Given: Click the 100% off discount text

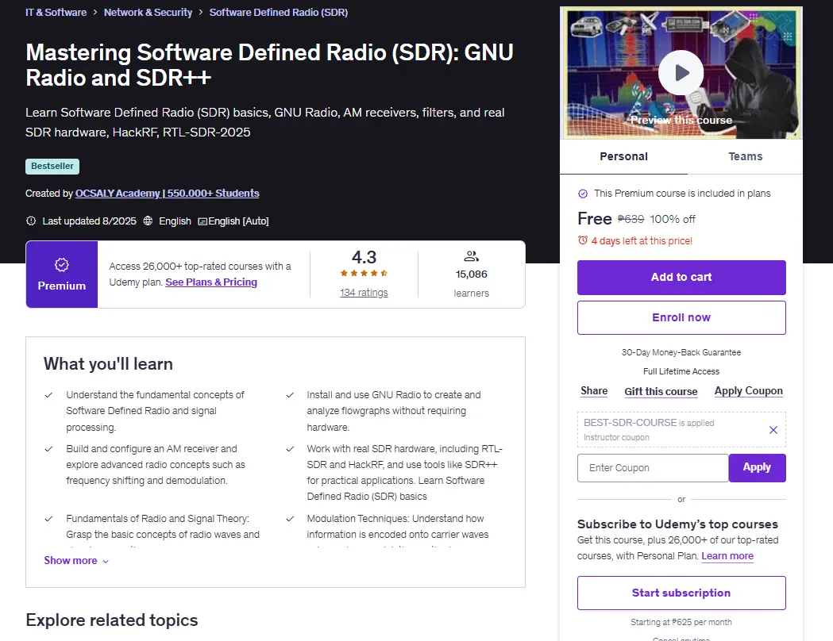Looking at the screenshot, I should click(673, 219).
